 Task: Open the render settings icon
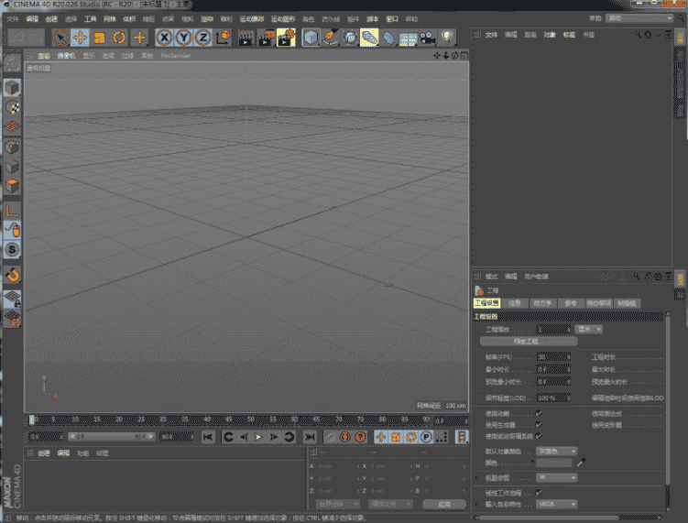point(286,38)
